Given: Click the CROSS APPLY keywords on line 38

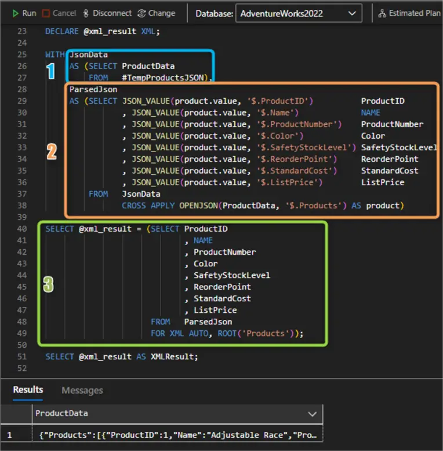Looking at the screenshot, I should point(148,205).
